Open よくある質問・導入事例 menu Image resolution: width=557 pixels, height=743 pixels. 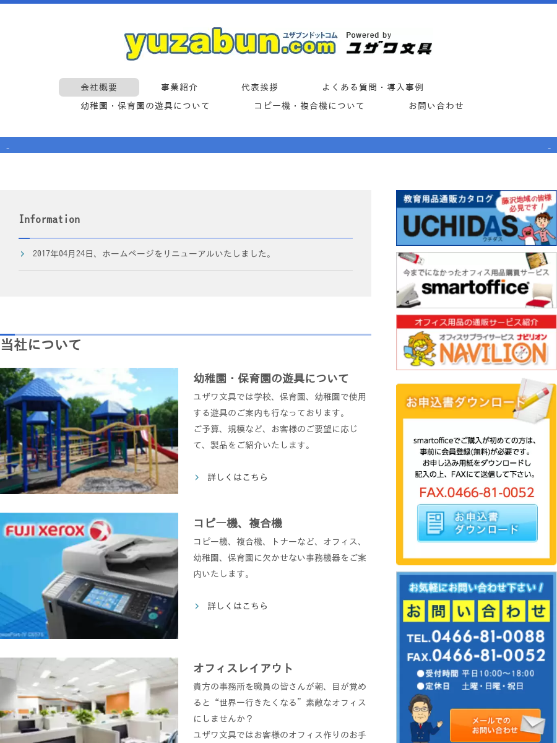[373, 87]
